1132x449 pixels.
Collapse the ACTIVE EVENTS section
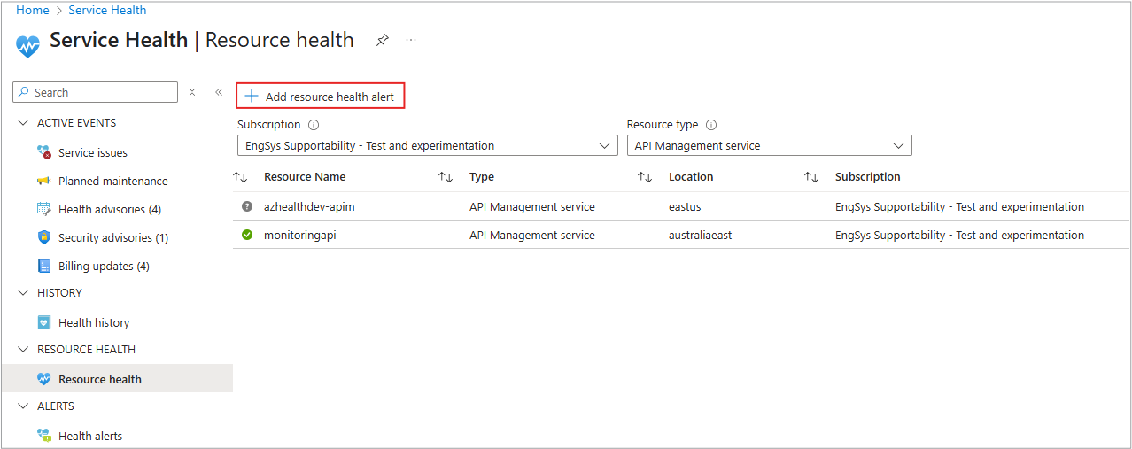[x=22, y=123]
